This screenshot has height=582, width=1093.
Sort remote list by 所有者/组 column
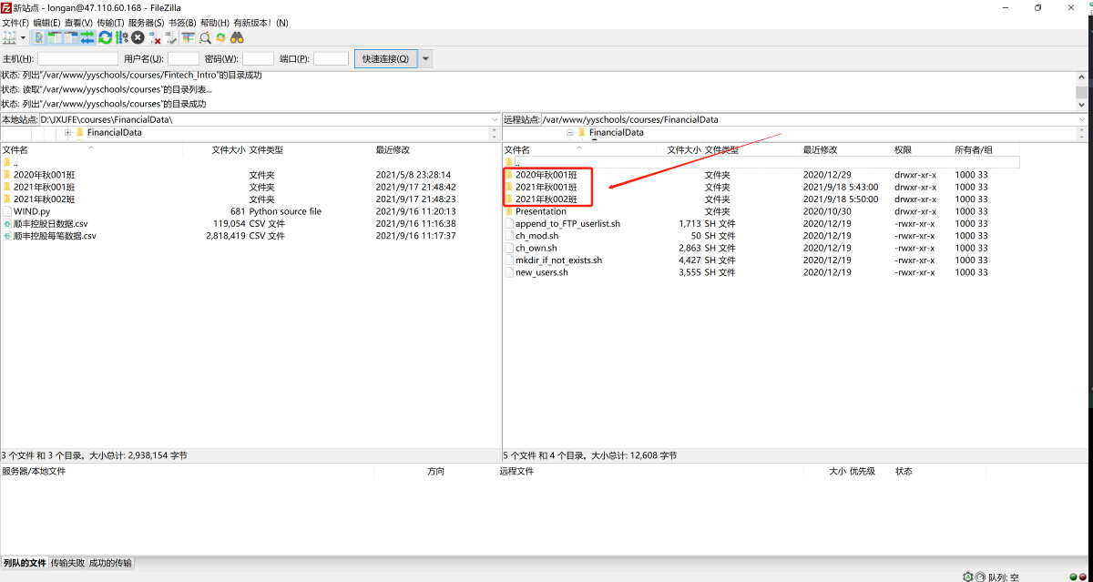coord(974,149)
